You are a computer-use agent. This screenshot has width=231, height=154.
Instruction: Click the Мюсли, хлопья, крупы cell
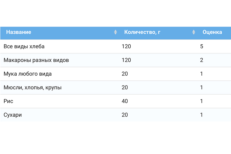[x=33, y=88]
